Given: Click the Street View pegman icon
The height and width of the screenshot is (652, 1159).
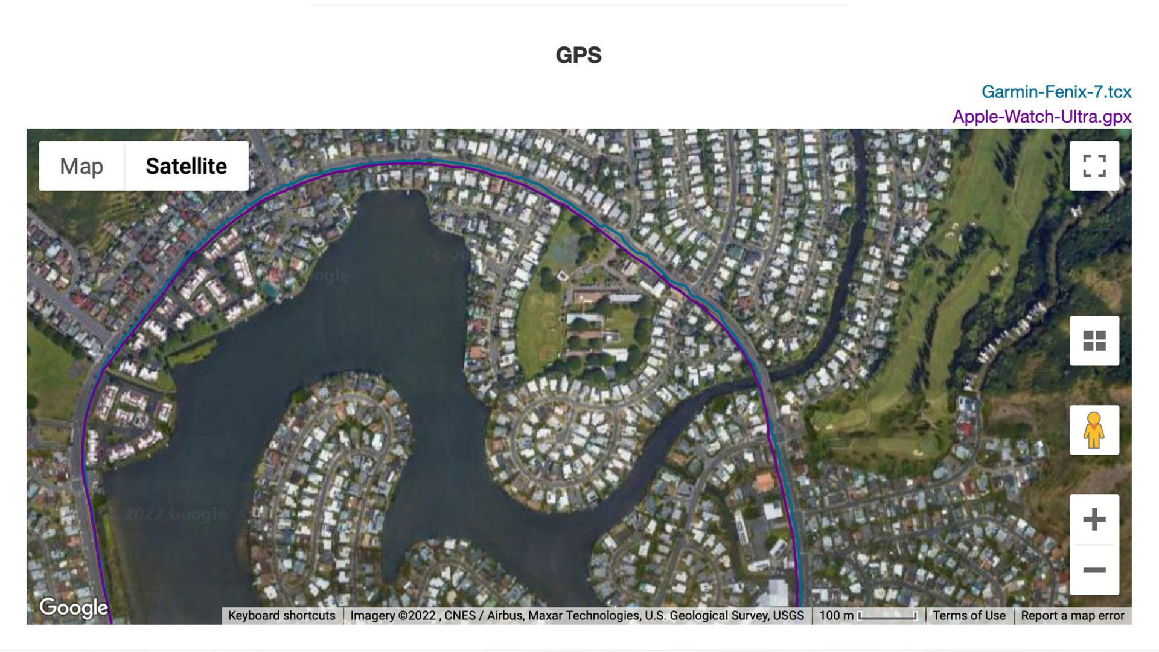Looking at the screenshot, I should pyautogui.click(x=1094, y=430).
